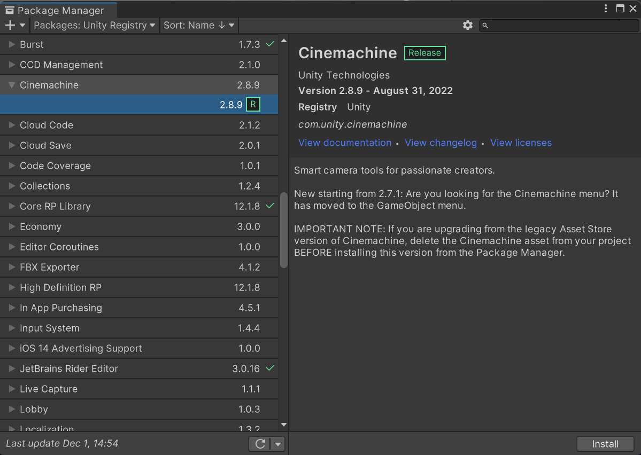Select the Core RP Library package name
The height and width of the screenshot is (455, 641).
(x=55, y=206)
